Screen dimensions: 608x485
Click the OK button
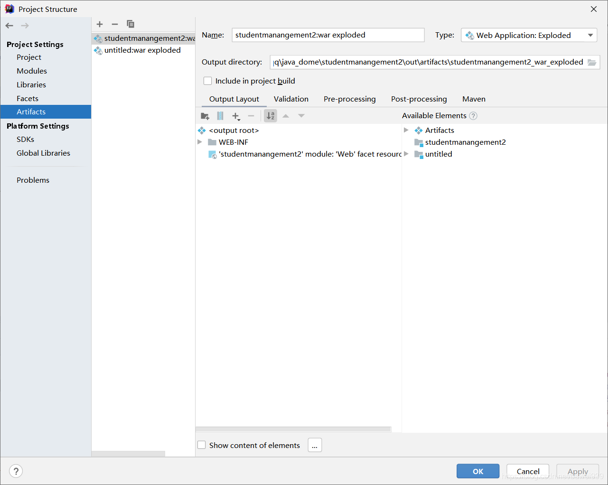(x=478, y=471)
